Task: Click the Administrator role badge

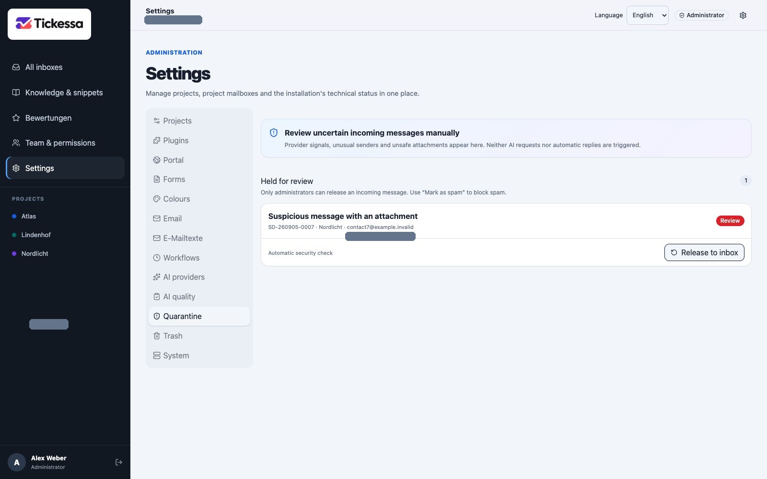Action: 702,15
